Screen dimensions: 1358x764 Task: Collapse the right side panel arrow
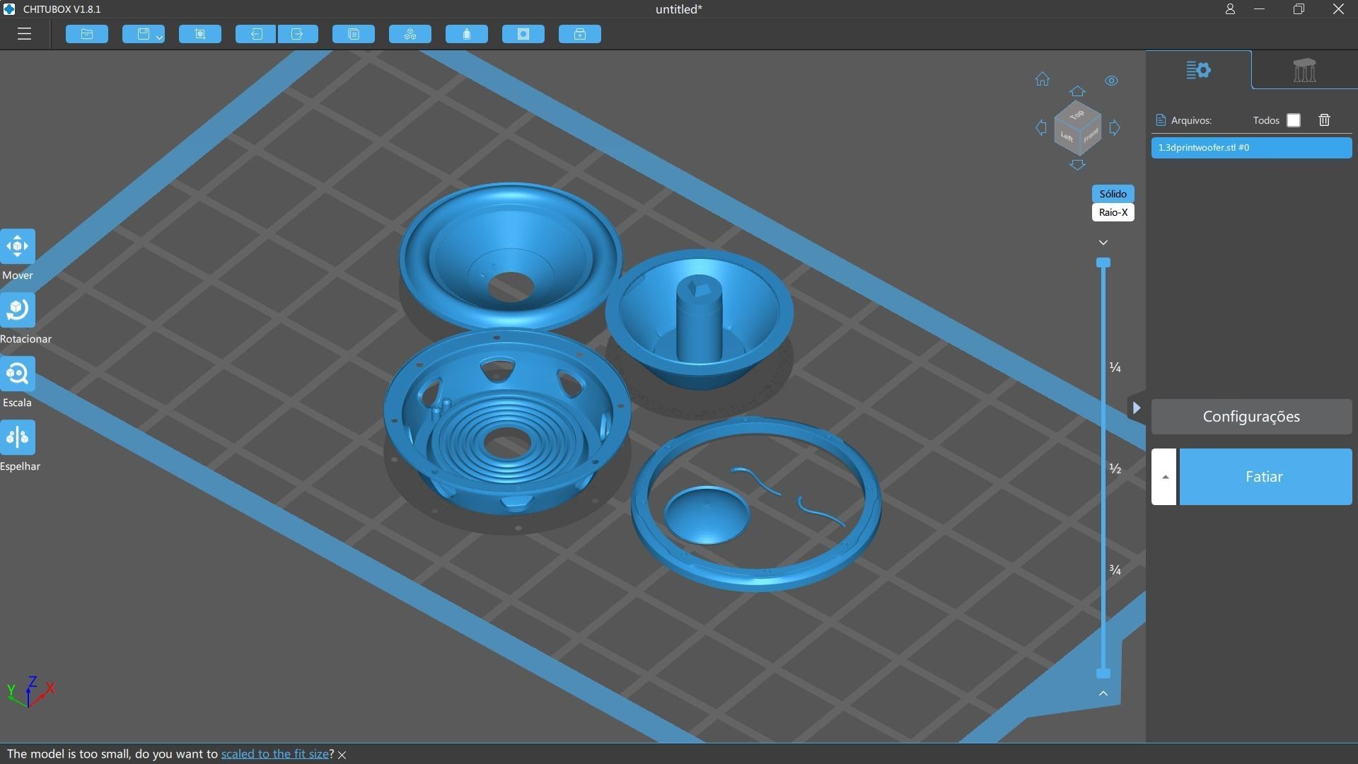[x=1136, y=407]
